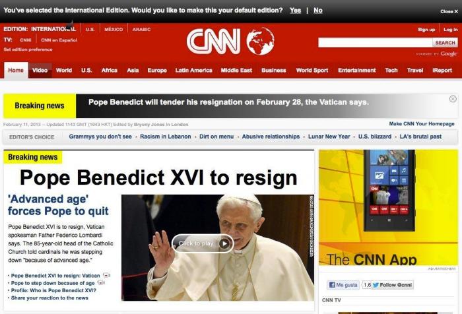Click the SEARCH button
This screenshot has height=314, width=462.
click(445, 42)
